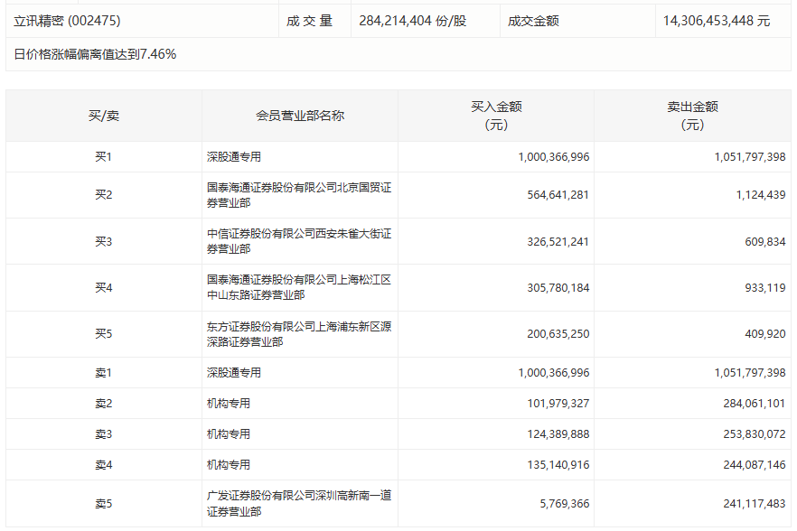797x531 pixels.
Task: Click the 买入金额 (元) column header
Action: pos(496,116)
